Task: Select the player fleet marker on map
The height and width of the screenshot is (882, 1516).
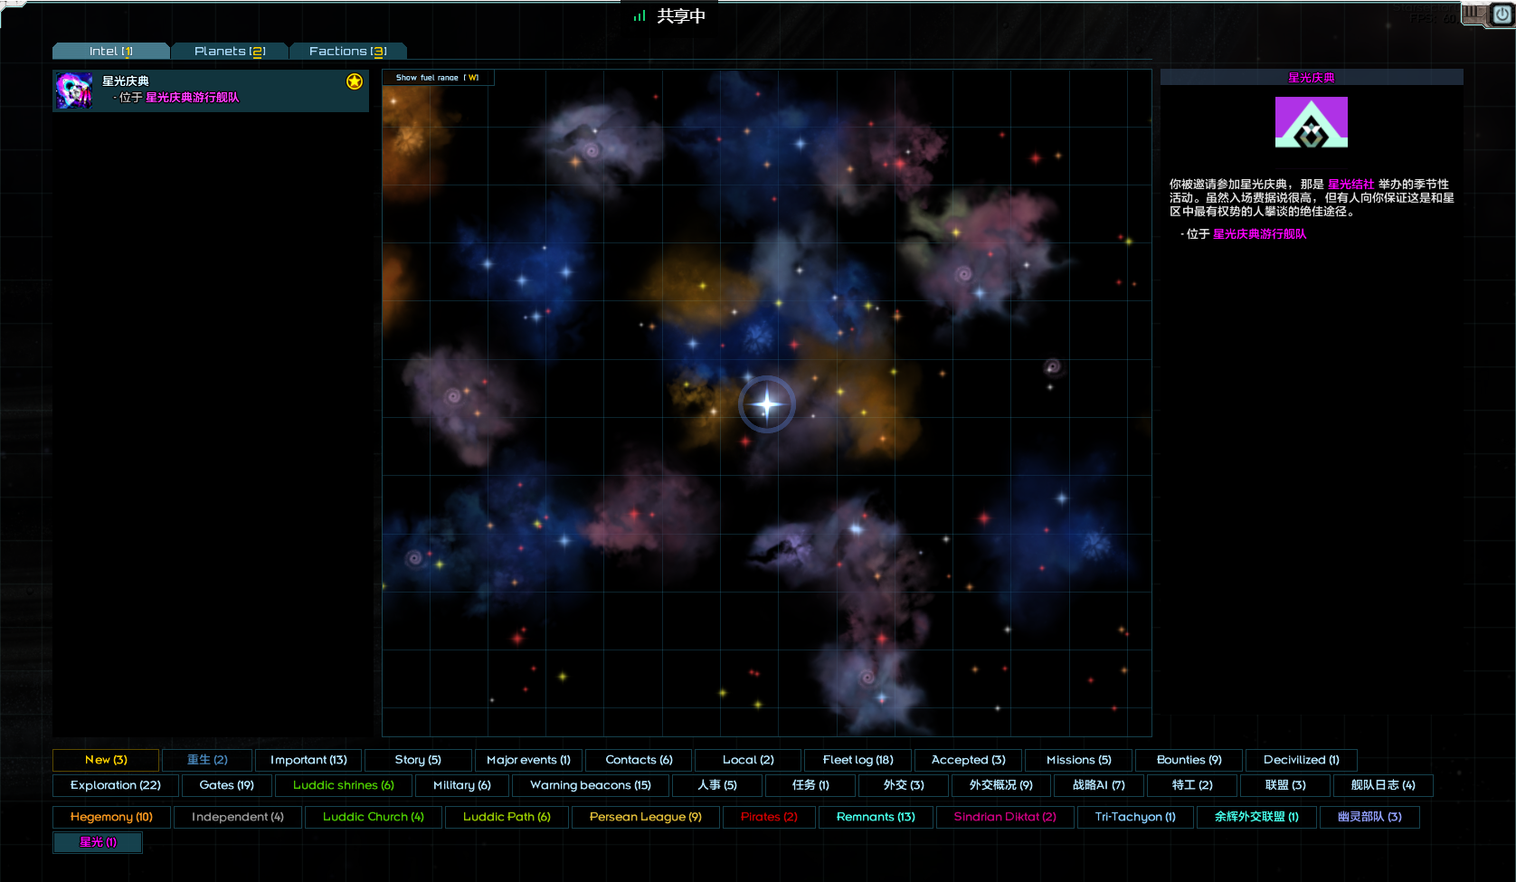Action: point(767,404)
